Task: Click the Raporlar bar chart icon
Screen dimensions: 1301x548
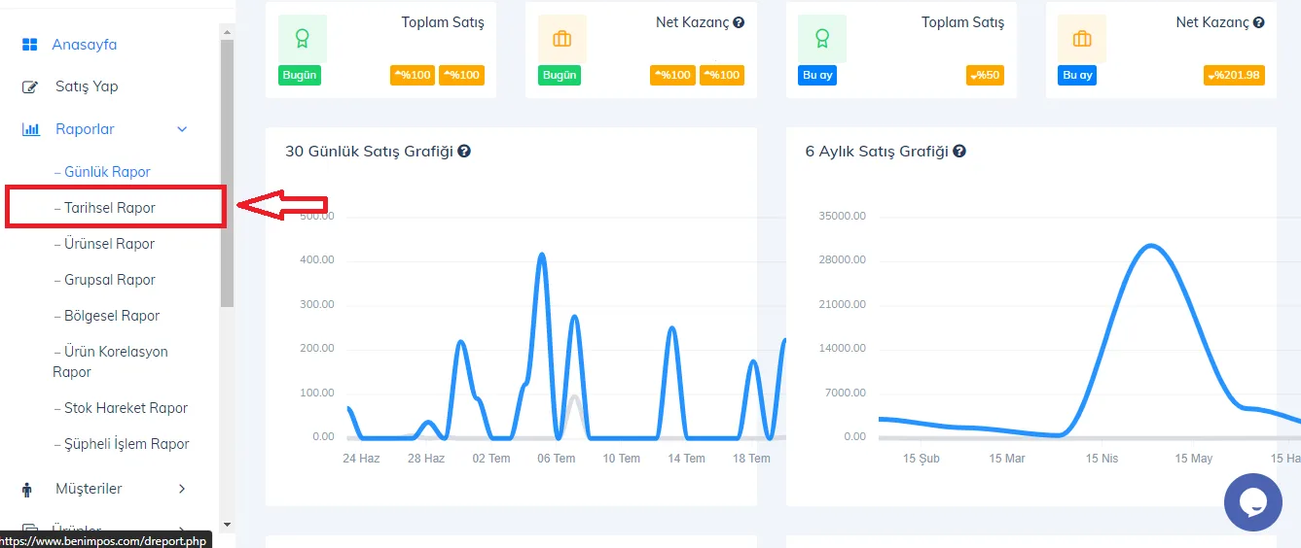Action: [x=31, y=129]
